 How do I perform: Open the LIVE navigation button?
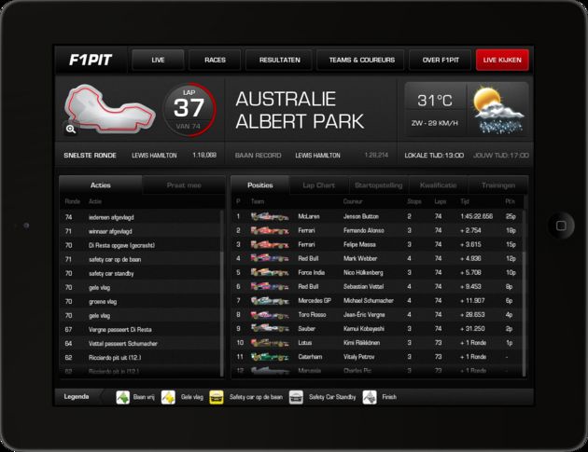pos(158,60)
